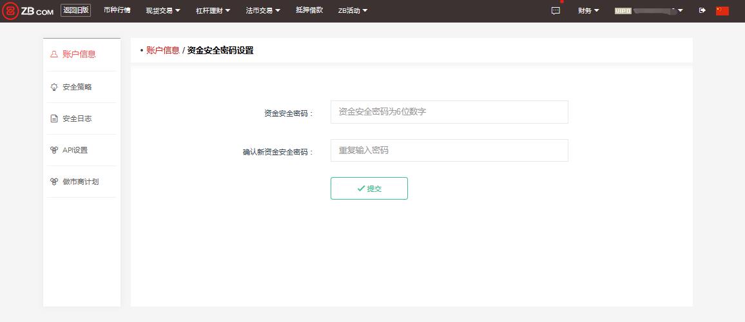
Task: Open the ZB活动 dropdown
Action: 353,10
